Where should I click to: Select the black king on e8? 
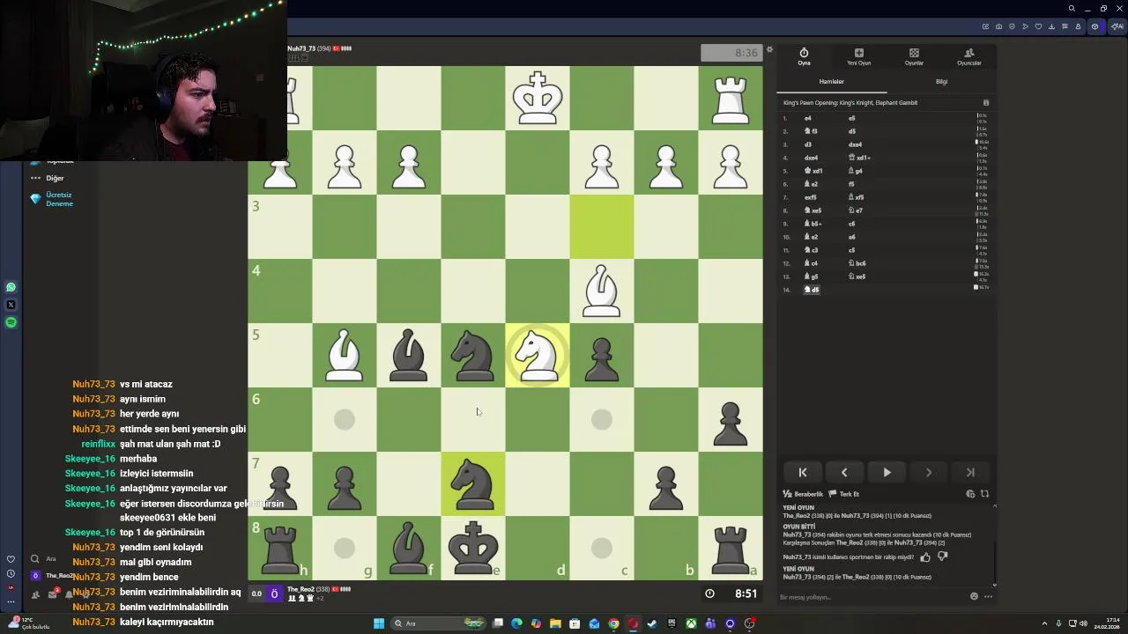pyautogui.click(x=473, y=548)
